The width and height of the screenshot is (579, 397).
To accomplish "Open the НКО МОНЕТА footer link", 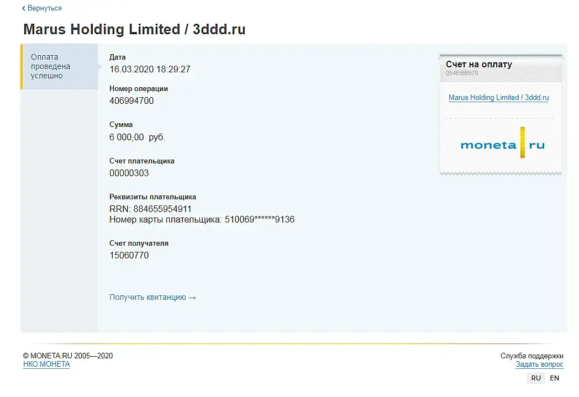I will [x=46, y=364].
